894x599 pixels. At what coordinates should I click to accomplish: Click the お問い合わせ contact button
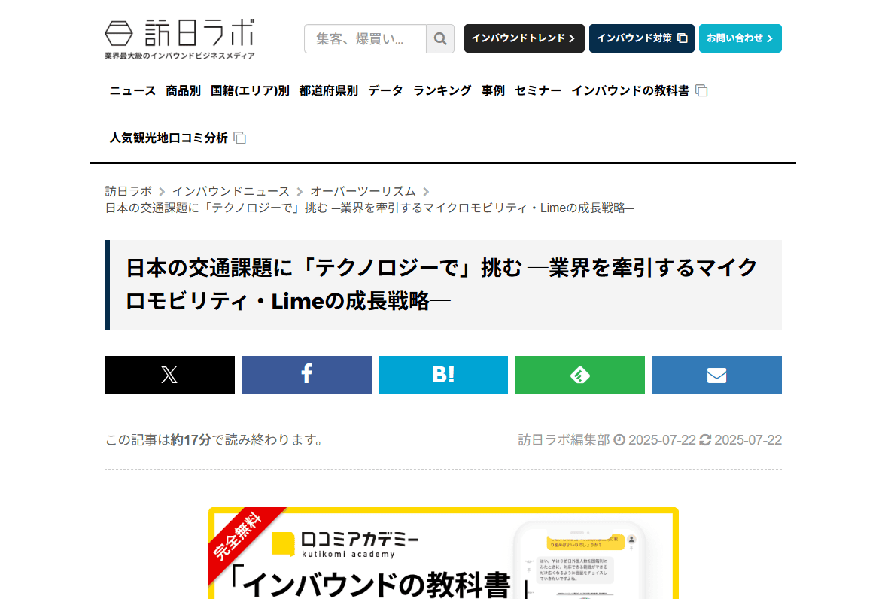[740, 38]
